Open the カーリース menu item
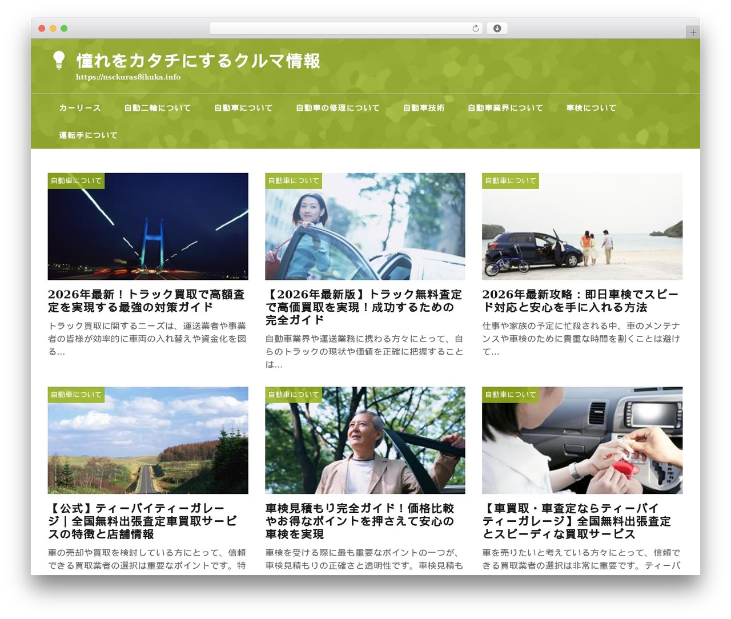 point(80,108)
